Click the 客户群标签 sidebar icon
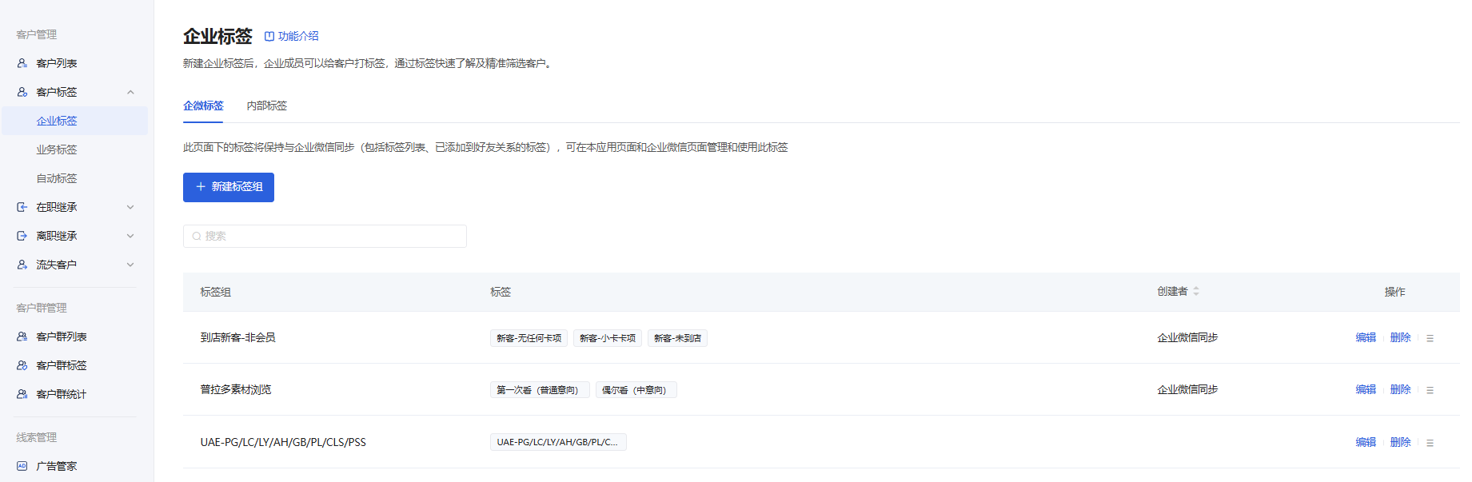 click(x=22, y=365)
